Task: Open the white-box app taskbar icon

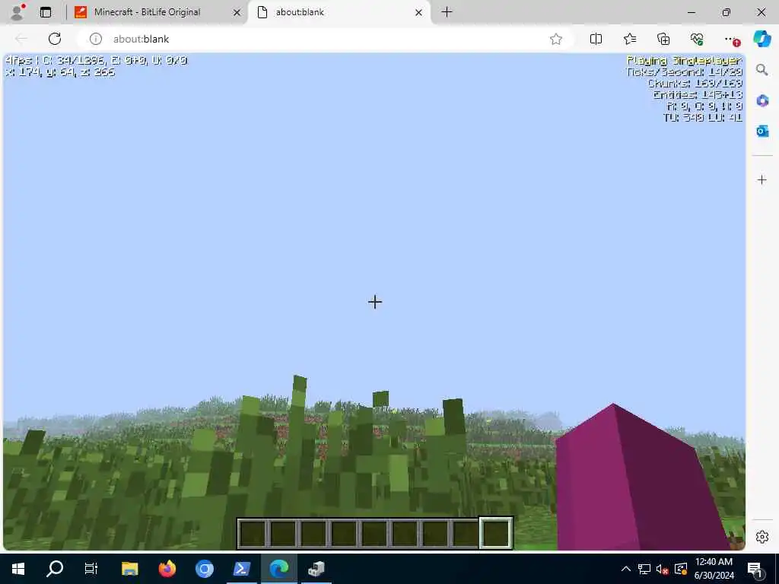Action: [316, 569]
